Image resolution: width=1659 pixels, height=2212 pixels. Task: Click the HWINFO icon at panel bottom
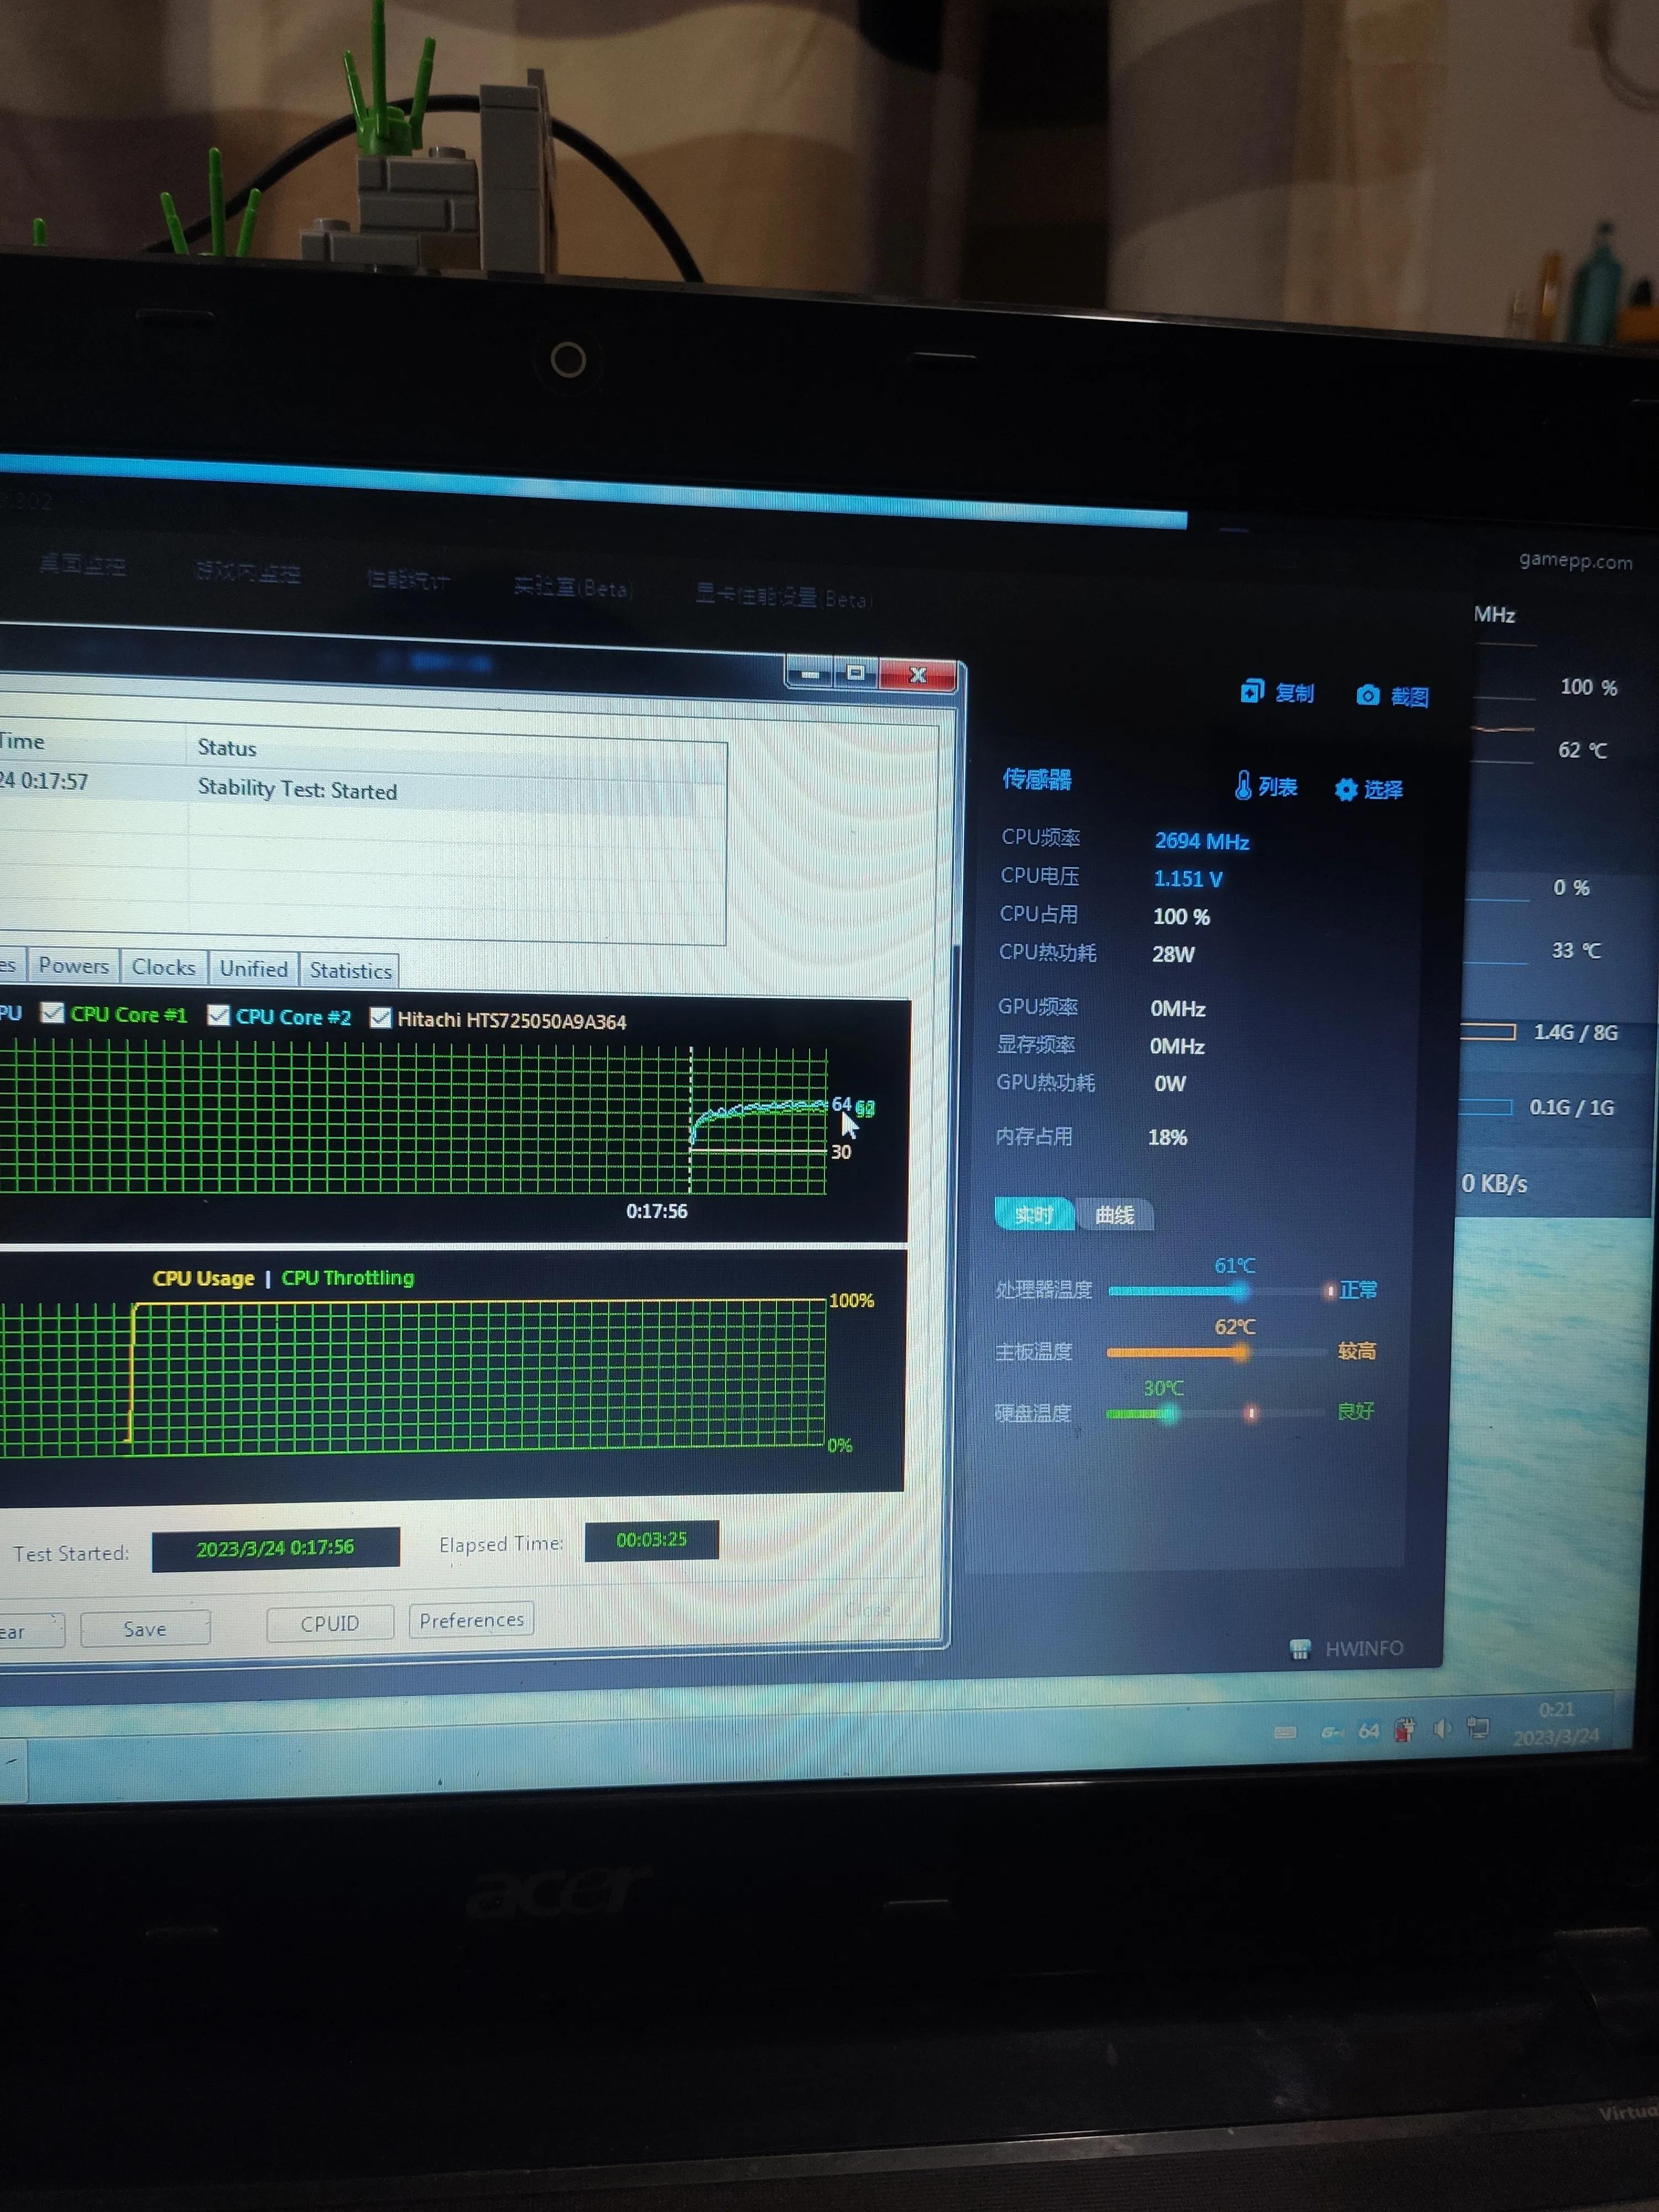click(1299, 1649)
